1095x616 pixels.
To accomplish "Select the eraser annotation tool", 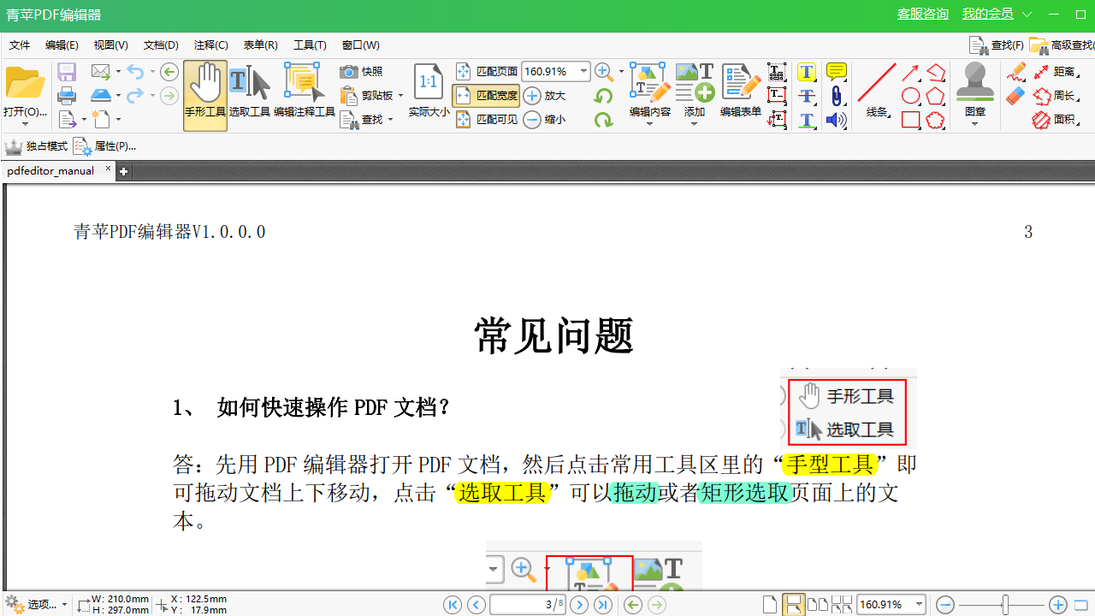I will [1015, 96].
